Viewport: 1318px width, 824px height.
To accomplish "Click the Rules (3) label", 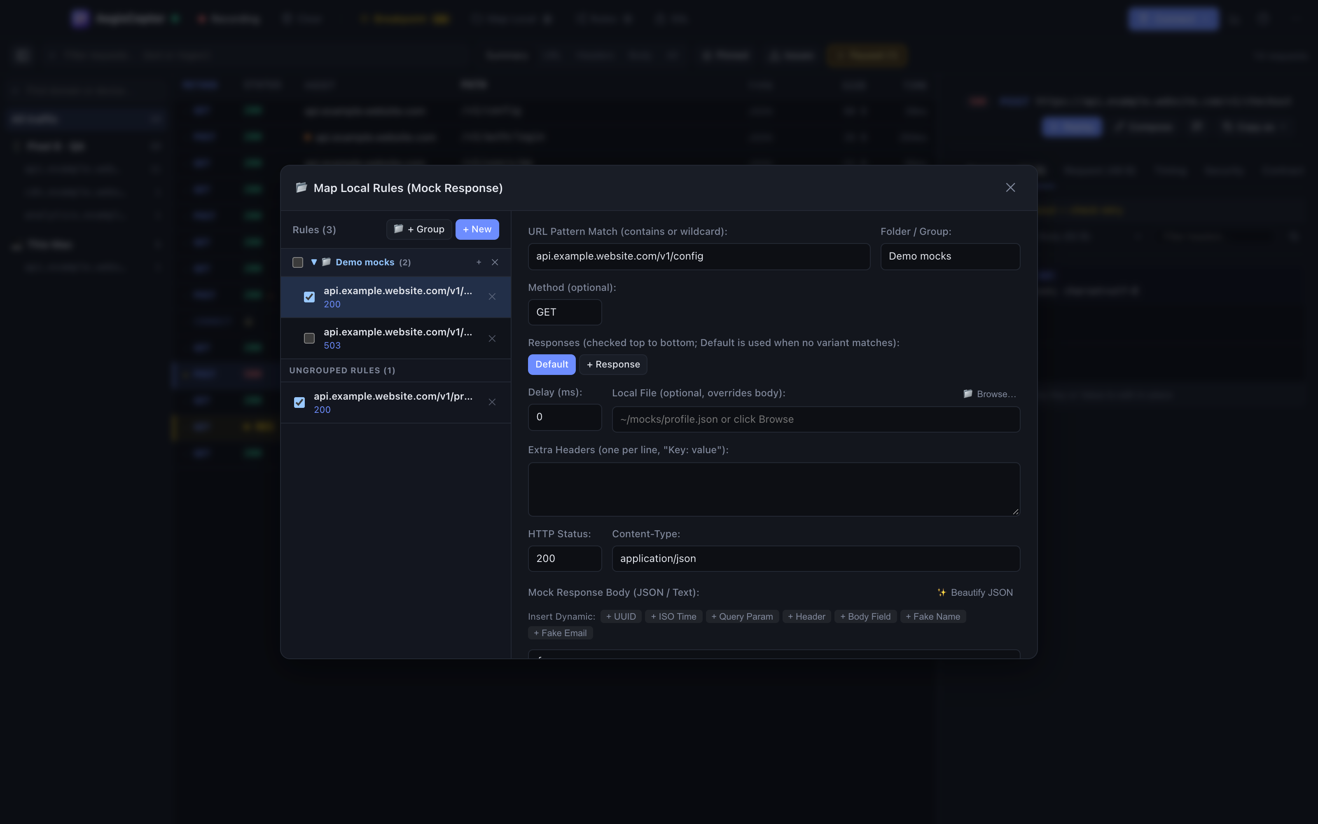I will tap(314, 230).
